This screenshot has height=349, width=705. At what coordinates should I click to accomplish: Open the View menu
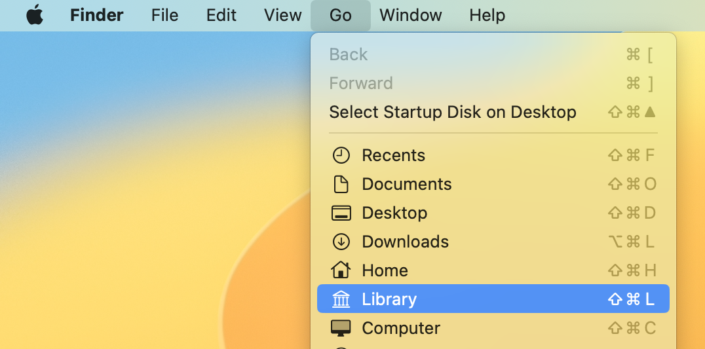(282, 15)
